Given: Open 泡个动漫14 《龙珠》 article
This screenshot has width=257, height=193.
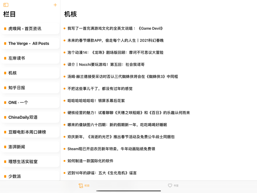Looking at the screenshot, I should coord(113,53).
